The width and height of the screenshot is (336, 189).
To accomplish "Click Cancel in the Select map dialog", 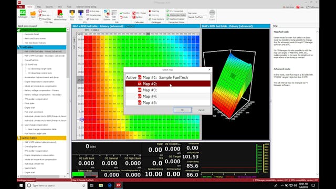I will 201,110.
